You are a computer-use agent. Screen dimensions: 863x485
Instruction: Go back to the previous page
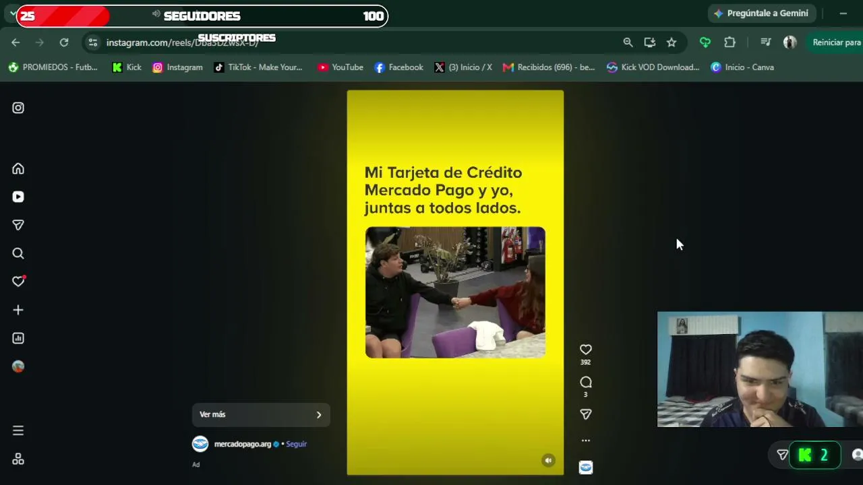pyautogui.click(x=16, y=42)
